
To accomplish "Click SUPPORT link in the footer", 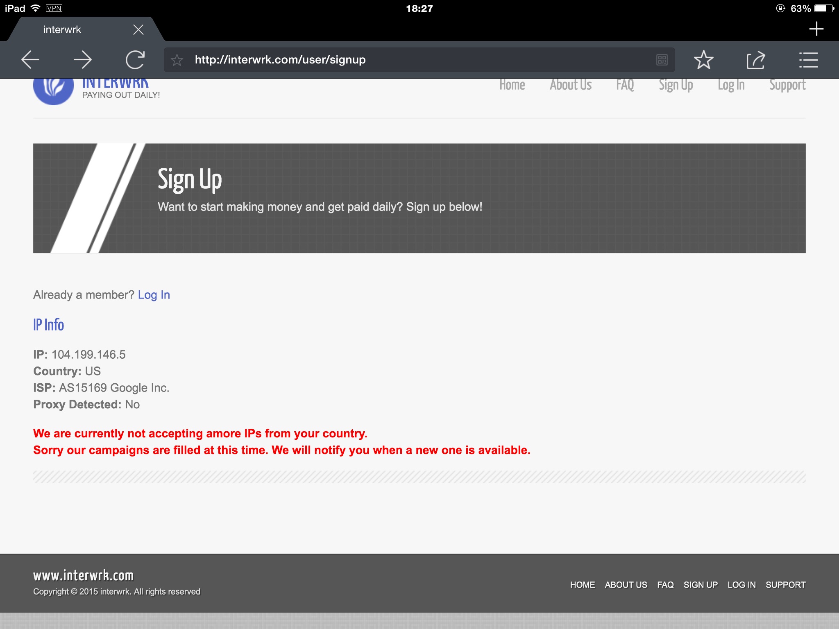I will [785, 585].
